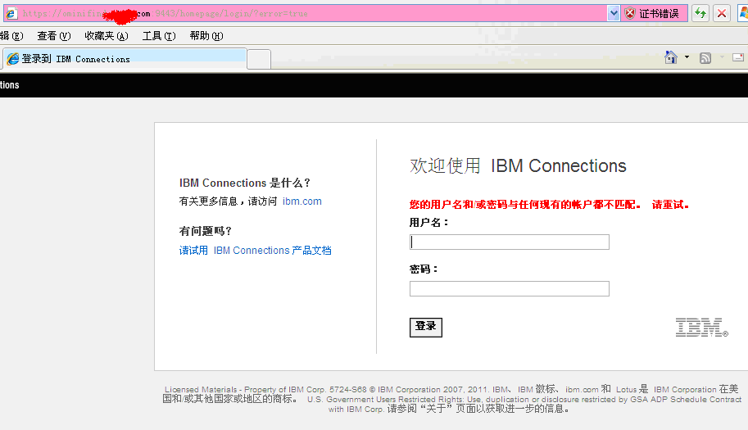Open IBM Connections 产品文档 documentation link

(x=256, y=251)
